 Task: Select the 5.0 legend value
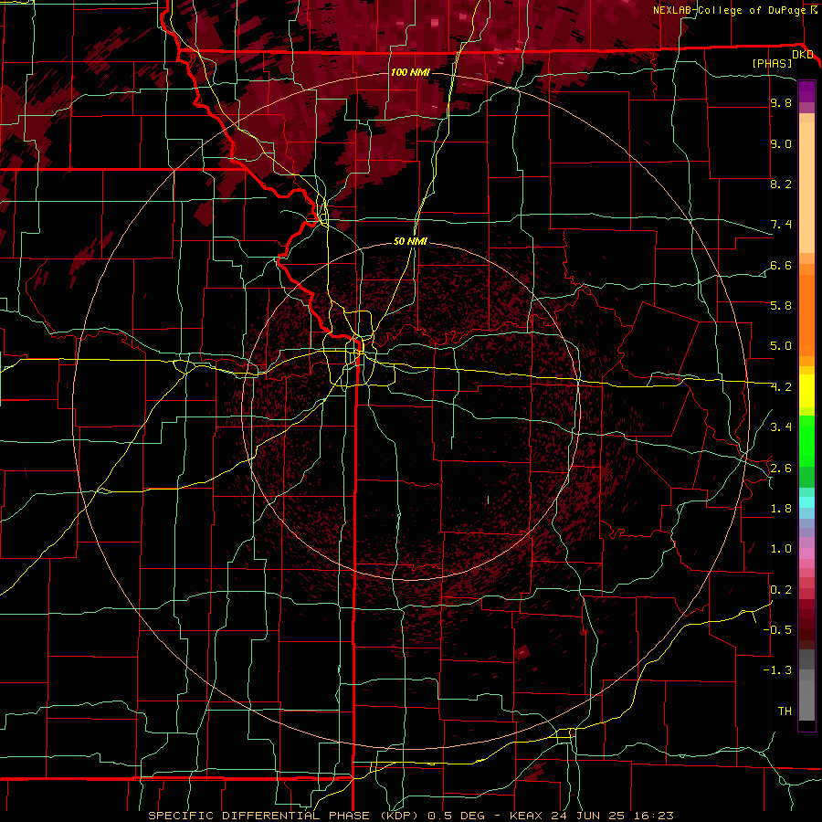point(781,346)
